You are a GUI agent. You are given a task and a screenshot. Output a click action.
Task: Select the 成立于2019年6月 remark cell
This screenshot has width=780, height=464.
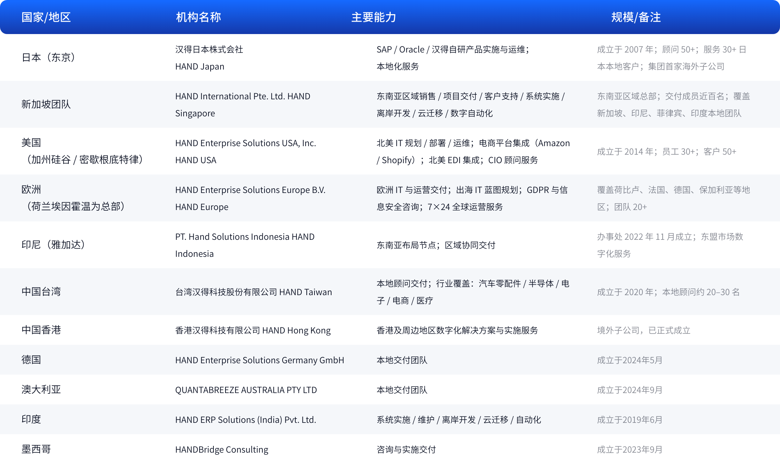coord(630,420)
